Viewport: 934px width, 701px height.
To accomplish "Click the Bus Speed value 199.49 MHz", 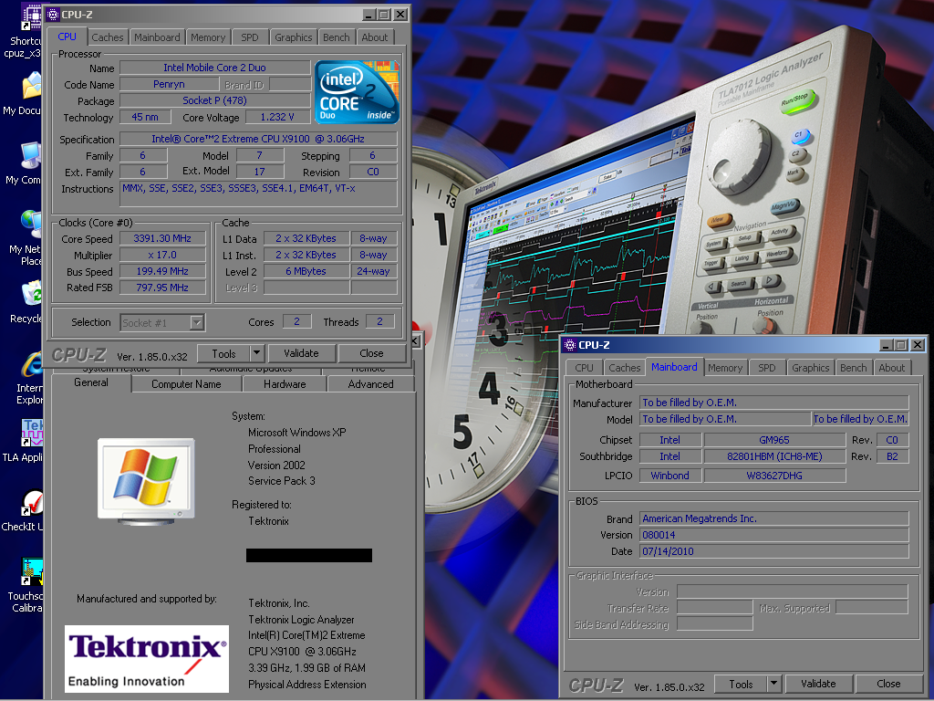I will pyautogui.click(x=162, y=271).
